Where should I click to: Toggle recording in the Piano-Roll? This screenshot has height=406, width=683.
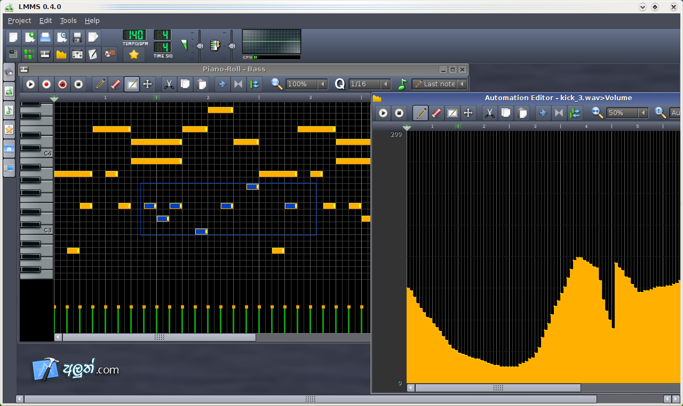[x=46, y=84]
